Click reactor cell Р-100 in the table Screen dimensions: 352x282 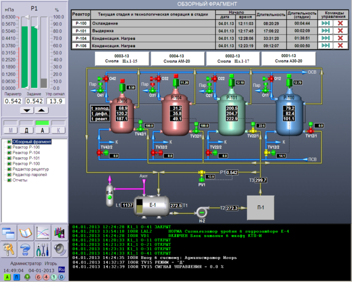tap(81, 23)
